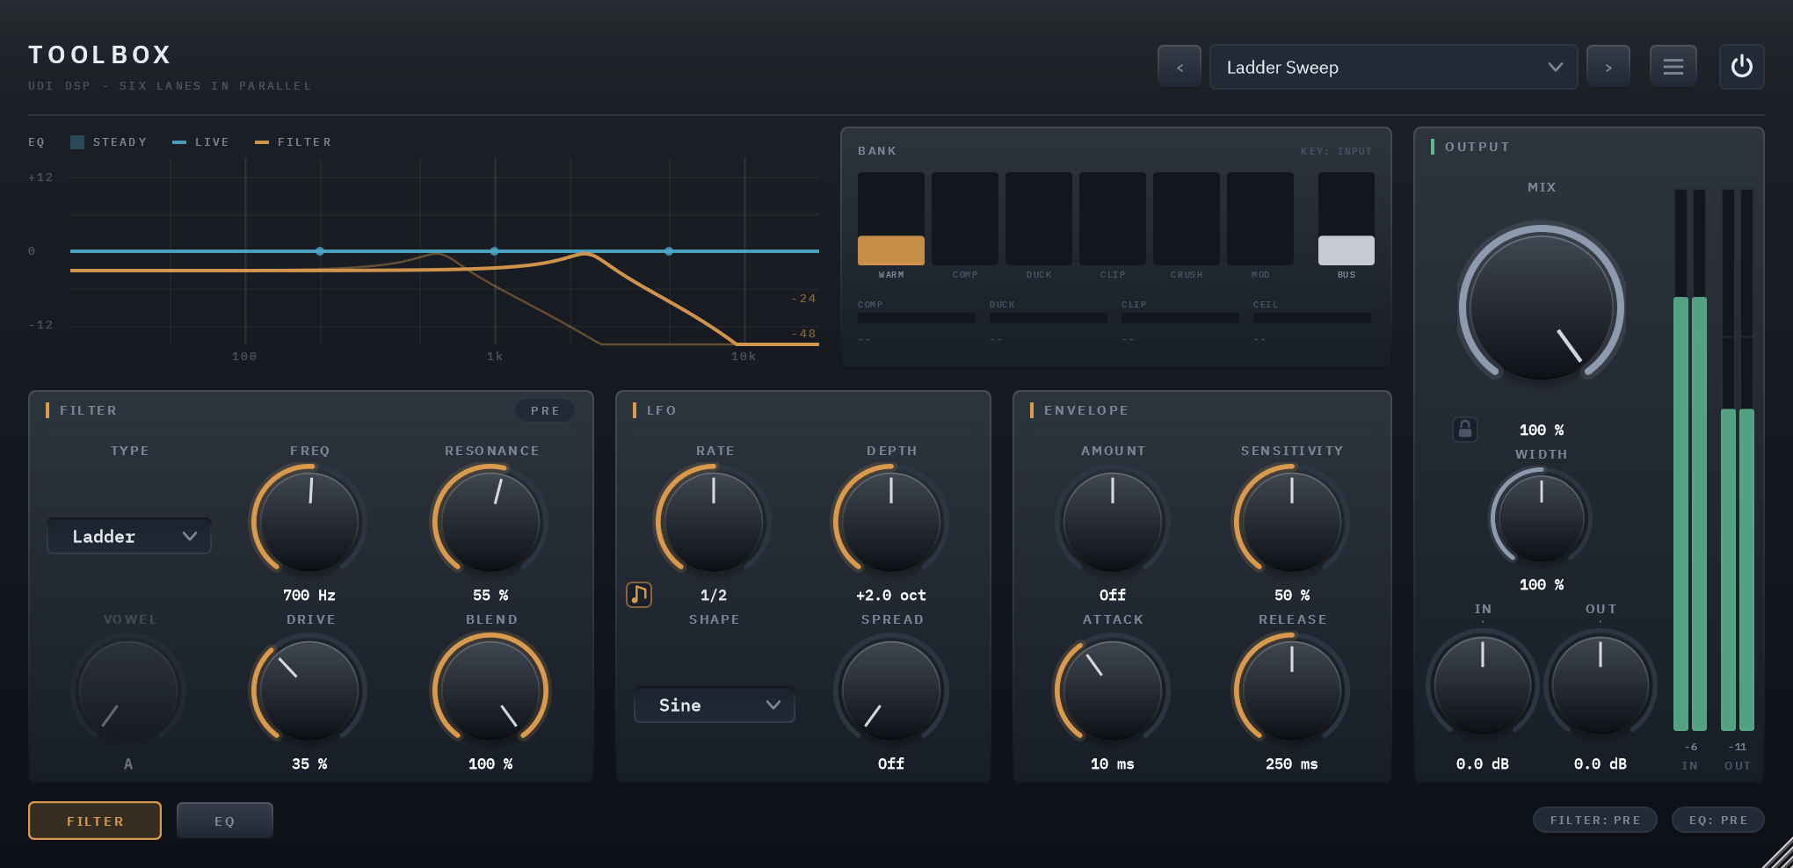
Task: Click the filter BLEND knob
Action: pos(490,690)
